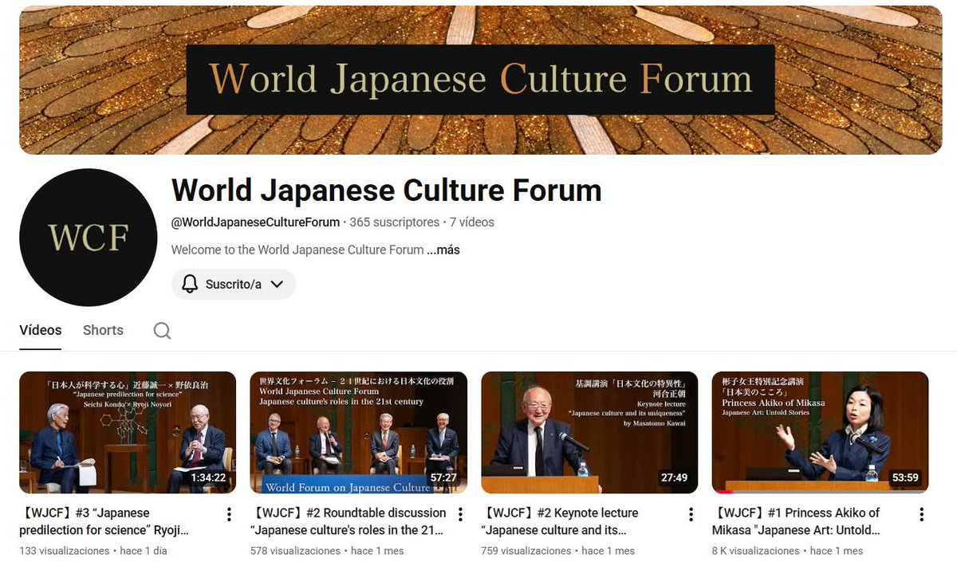Switch to the Shorts tab
Viewport: 957px width, 562px height.
point(103,330)
